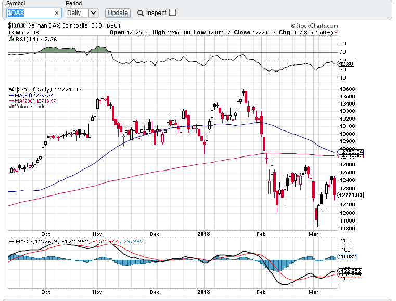Click the Low 12162.47 value
This screenshot has width=396, height=301.
[x=212, y=33]
